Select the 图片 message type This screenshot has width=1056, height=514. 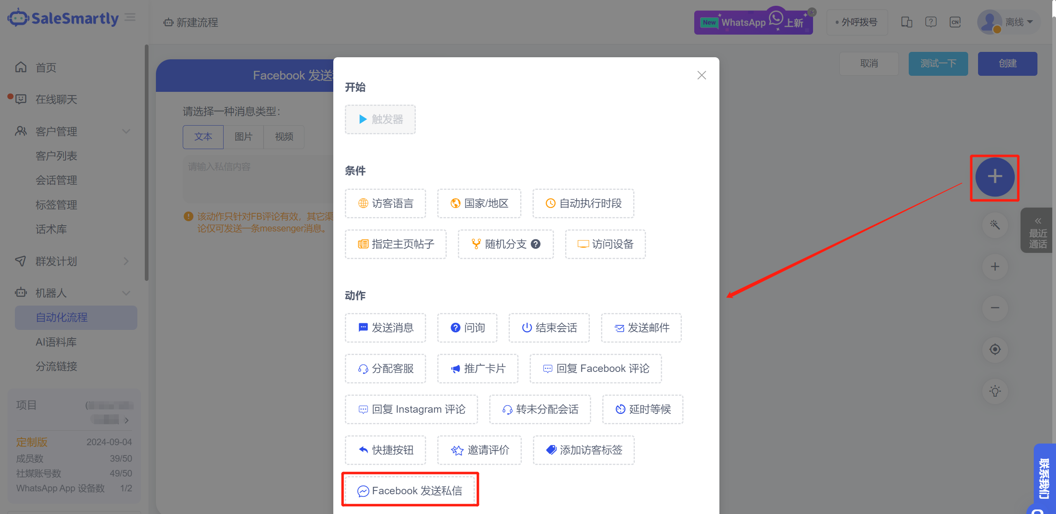click(243, 137)
